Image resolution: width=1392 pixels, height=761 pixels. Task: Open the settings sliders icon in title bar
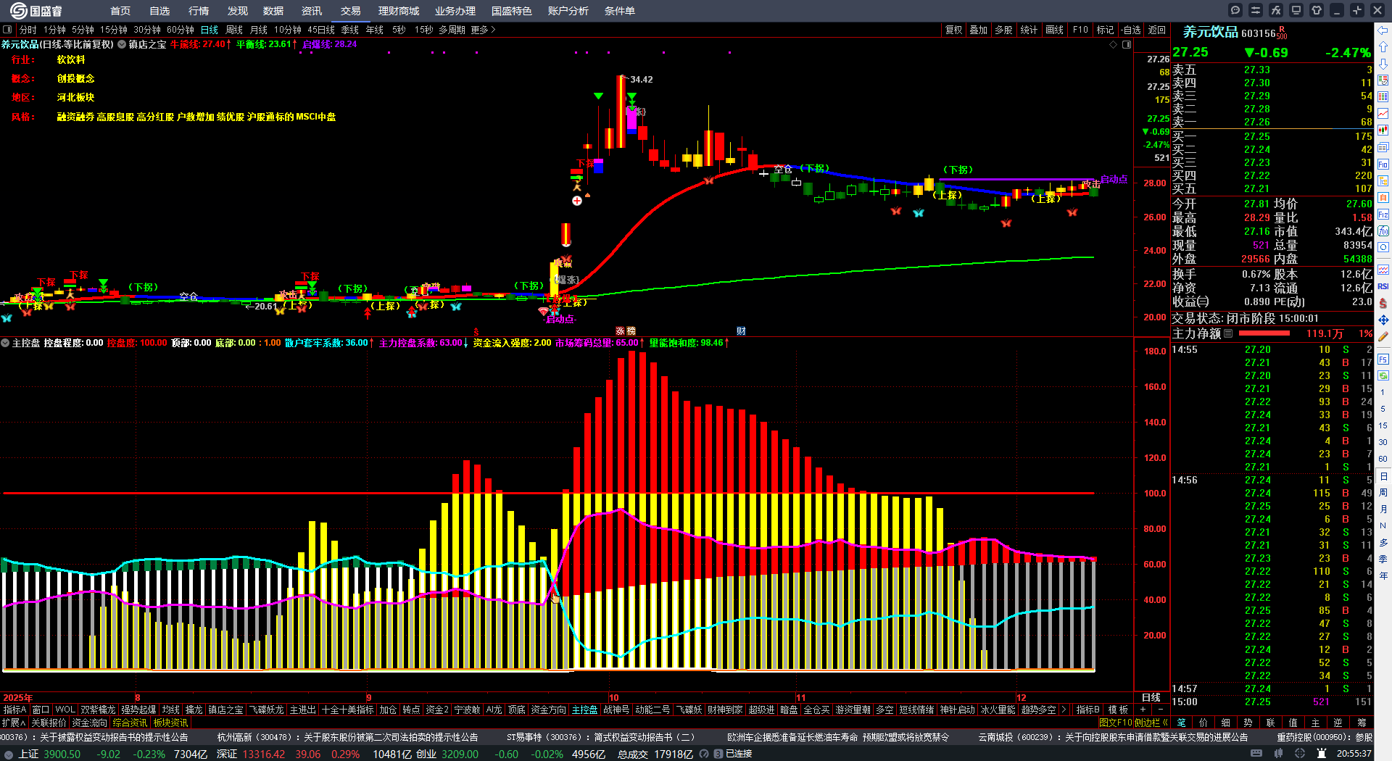(x=1256, y=10)
